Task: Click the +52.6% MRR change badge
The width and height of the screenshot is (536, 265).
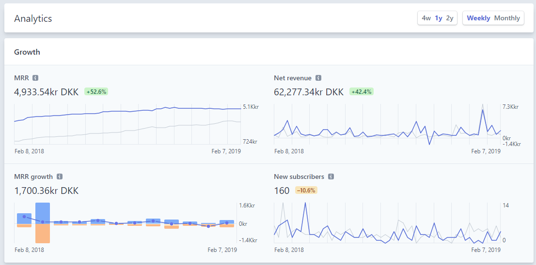Action: point(96,91)
